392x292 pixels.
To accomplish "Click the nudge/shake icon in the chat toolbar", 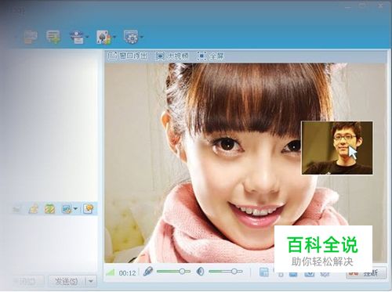I will point(34,209).
